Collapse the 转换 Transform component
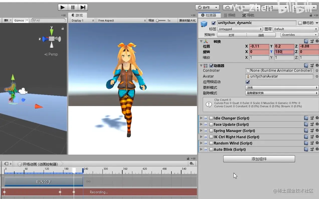This screenshot has width=319, height=199. coord(201,41)
